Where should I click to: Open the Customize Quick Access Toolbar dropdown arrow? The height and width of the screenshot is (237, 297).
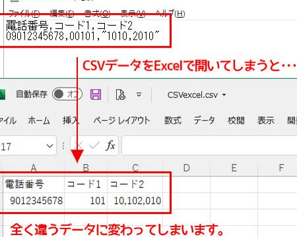coord(139,95)
